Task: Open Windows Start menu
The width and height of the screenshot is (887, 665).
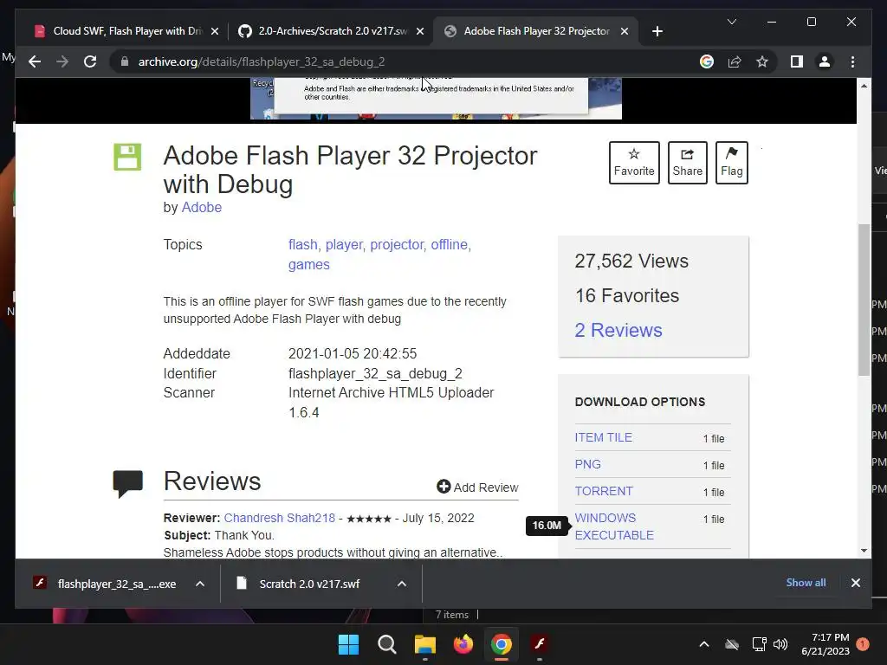Action: (348, 644)
